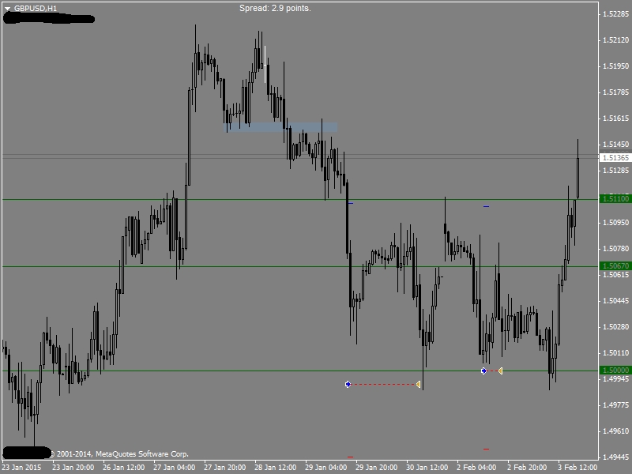
Task: Click the '29 Jan 20:00' time axis label
Action: coord(377,468)
